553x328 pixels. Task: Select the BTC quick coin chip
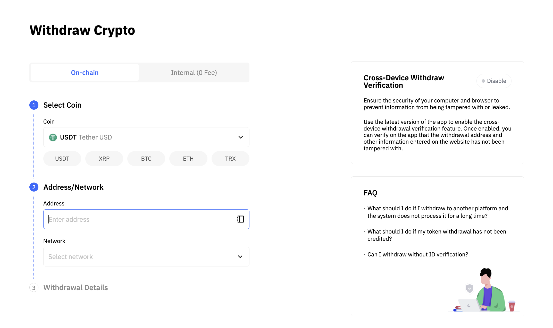click(x=146, y=159)
